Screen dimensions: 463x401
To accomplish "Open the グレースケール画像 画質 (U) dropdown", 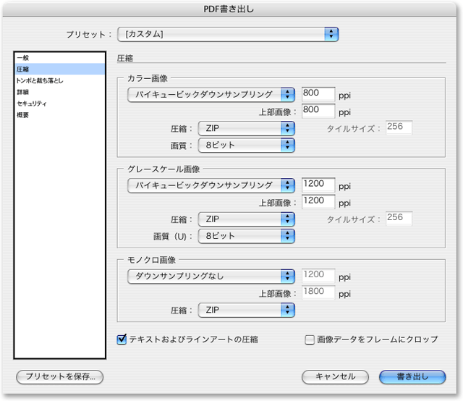I will [246, 235].
